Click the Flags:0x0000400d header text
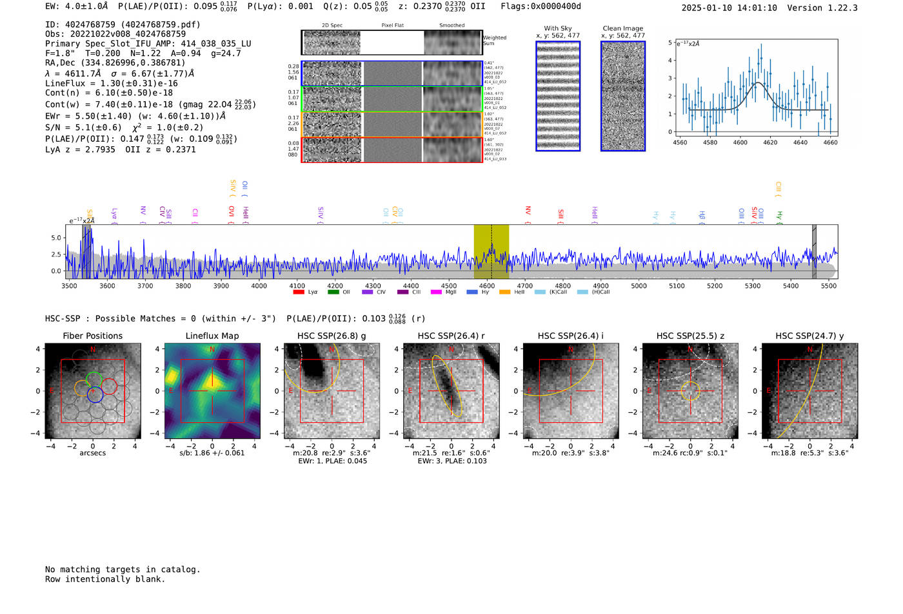Viewport: 903px width, 614px height. point(541,6)
